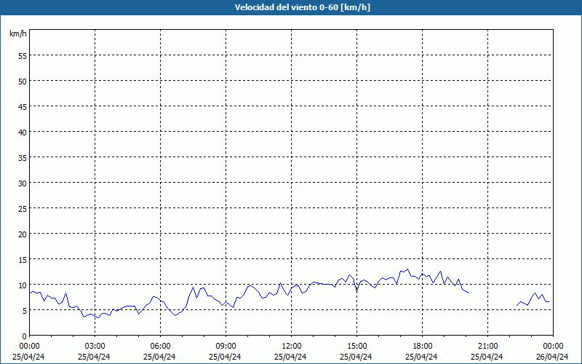Select the 55 y-axis label

pos(23,56)
